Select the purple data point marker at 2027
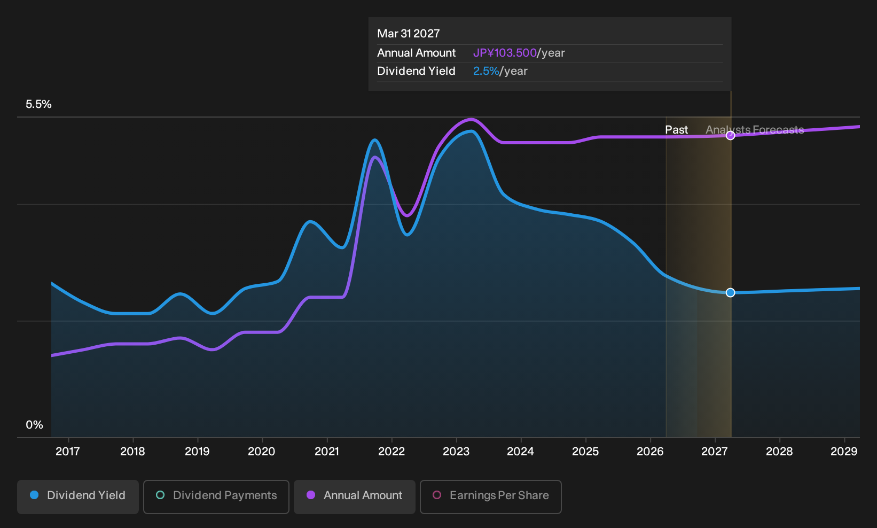 [731, 136]
